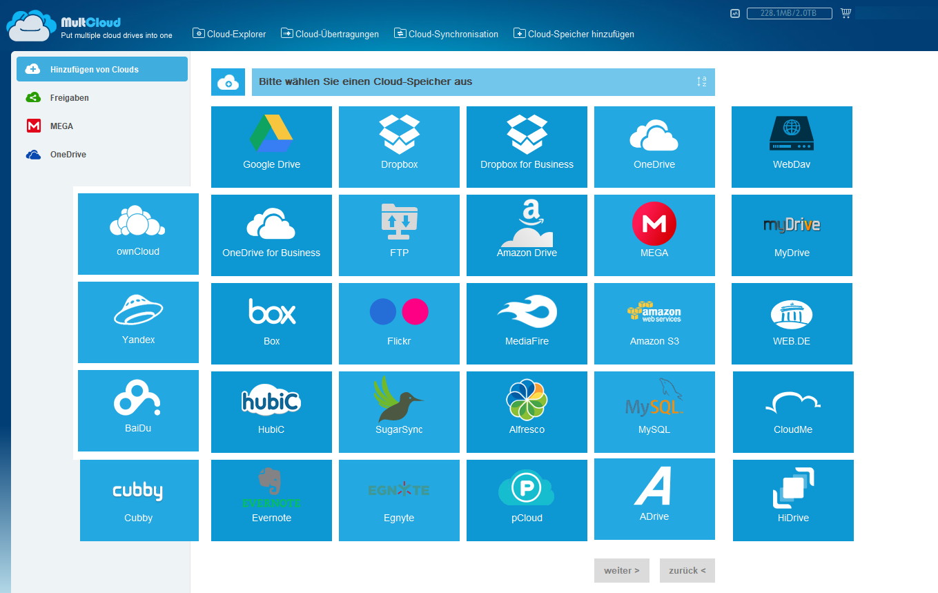The image size is (938, 593).
Task: Choose the ownCloud tile
Action: pos(138,233)
